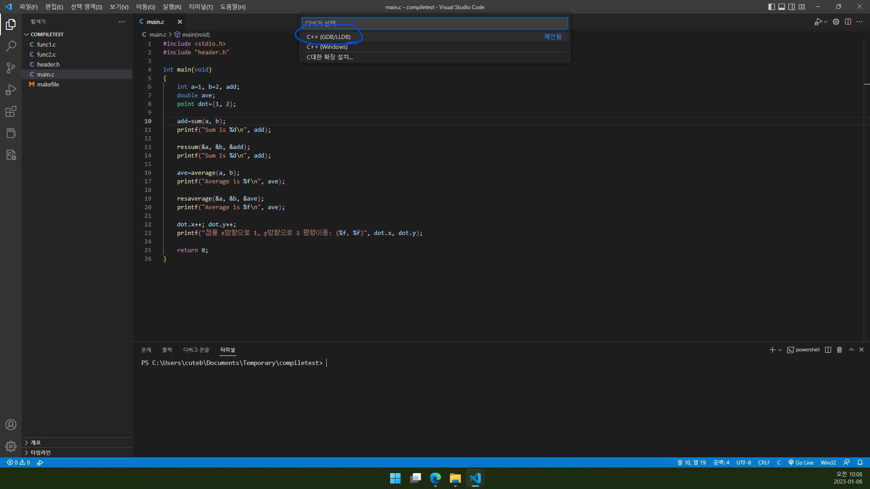Open header.h in the explorer
Screen dimensions: 870x489
point(77,64)
